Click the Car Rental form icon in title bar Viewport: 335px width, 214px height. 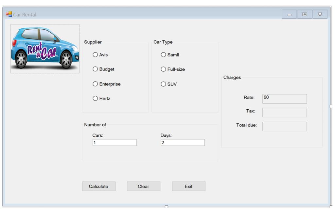pyautogui.click(x=9, y=14)
